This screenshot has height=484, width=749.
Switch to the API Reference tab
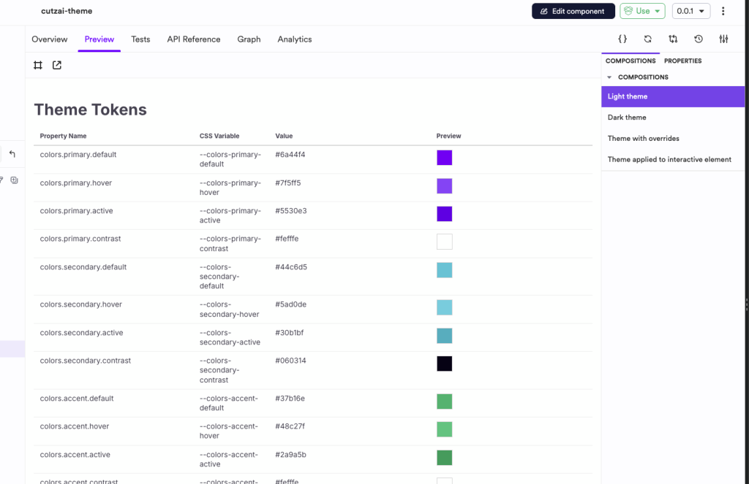point(193,39)
